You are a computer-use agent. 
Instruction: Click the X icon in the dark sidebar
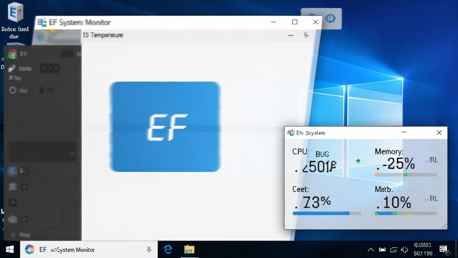11,78
